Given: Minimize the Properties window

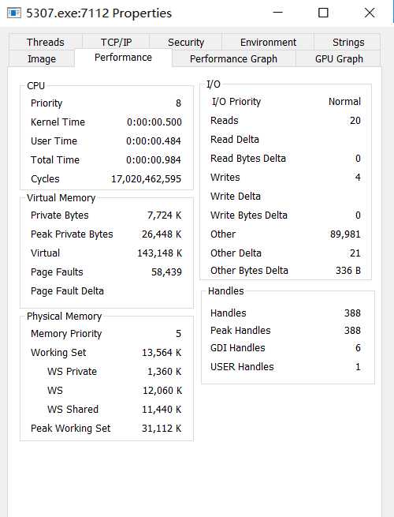Looking at the screenshot, I should click(278, 13).
